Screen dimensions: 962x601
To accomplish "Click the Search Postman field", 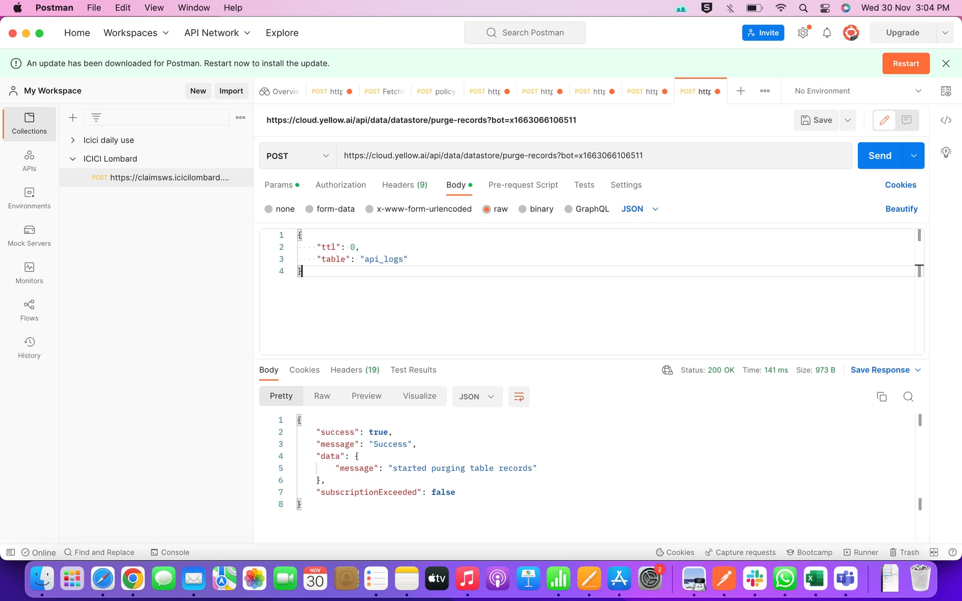I will pyautogui.click(x=525, y=33).
